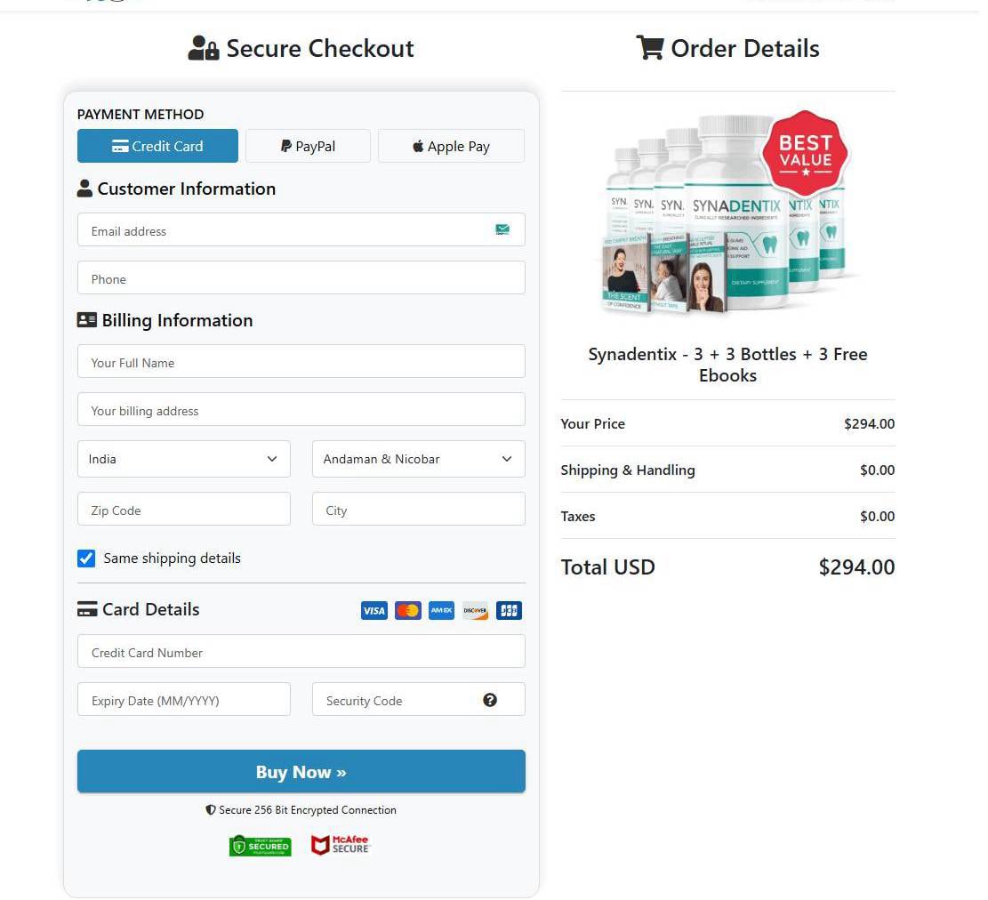Open the country dropdown showing India

184,459
